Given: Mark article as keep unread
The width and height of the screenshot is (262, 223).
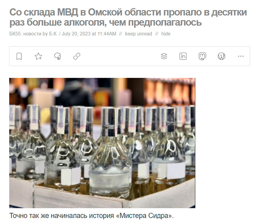Looking at the screenshot, I should [139, 34].
